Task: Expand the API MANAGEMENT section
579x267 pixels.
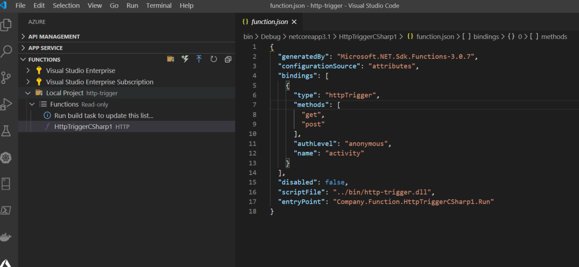Action: pyautogui.click(x=23, y=36)
